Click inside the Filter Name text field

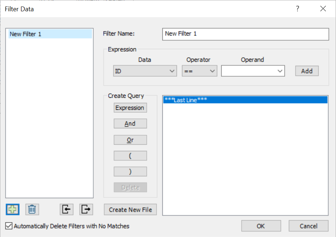[x=245, y=34]
